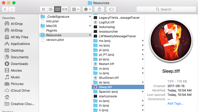The width and height of the screenshot is (198, 112).
Task: Select the version.plist file
Action: tap(65, 40)
